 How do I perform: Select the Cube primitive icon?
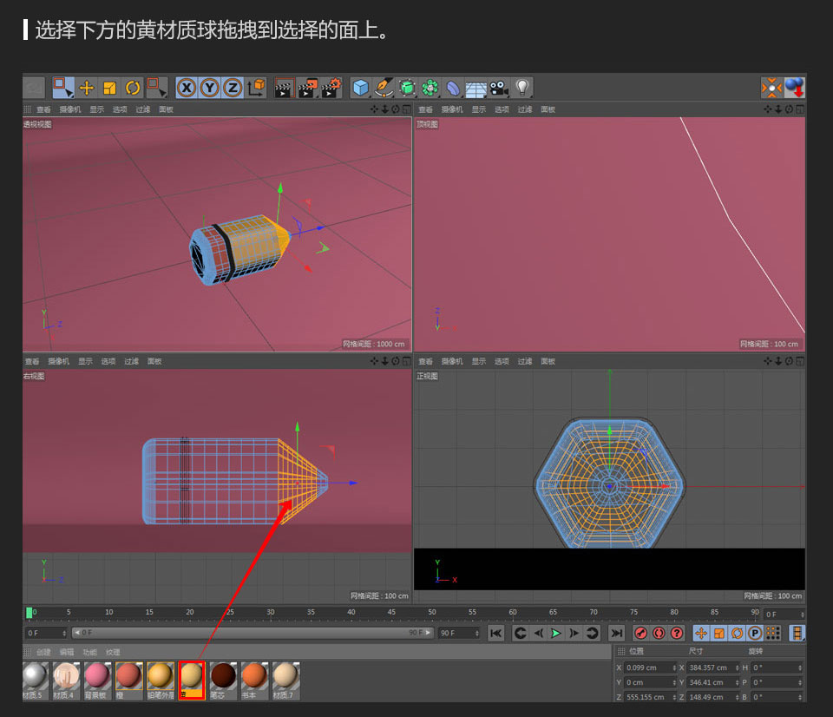point(359,87)
